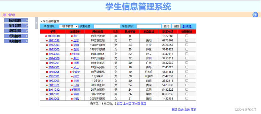Focus the 学生学号 input field
261x114 pixels.
[x=149, y=27]
